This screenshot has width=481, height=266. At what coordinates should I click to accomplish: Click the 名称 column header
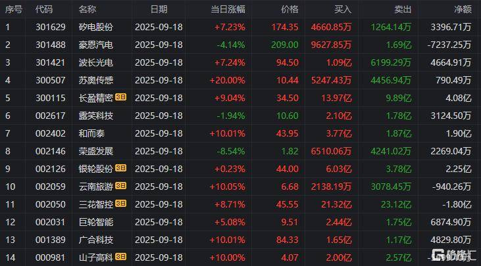[87, 9]
